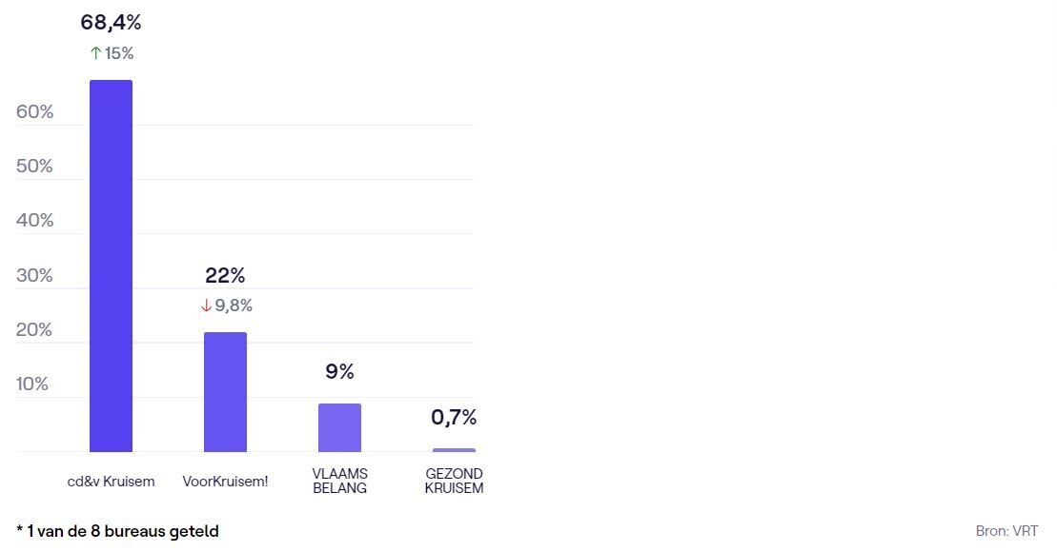The height and width of the screenshot is (552, 1057).
Task: Click the Bron: VRT source text
Action: pyautogui.click(x=1006, y=531)
